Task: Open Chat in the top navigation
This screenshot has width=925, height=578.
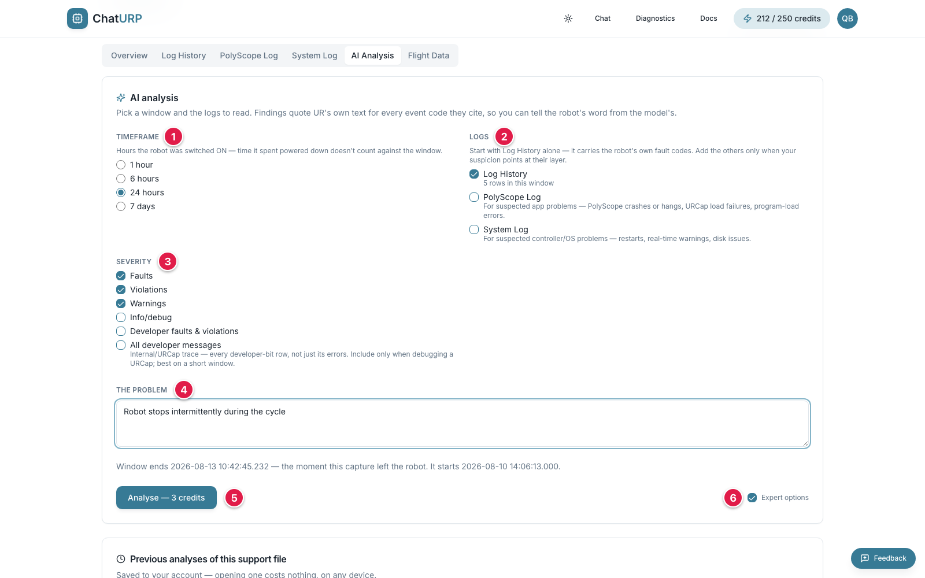Action: (602, 18)
